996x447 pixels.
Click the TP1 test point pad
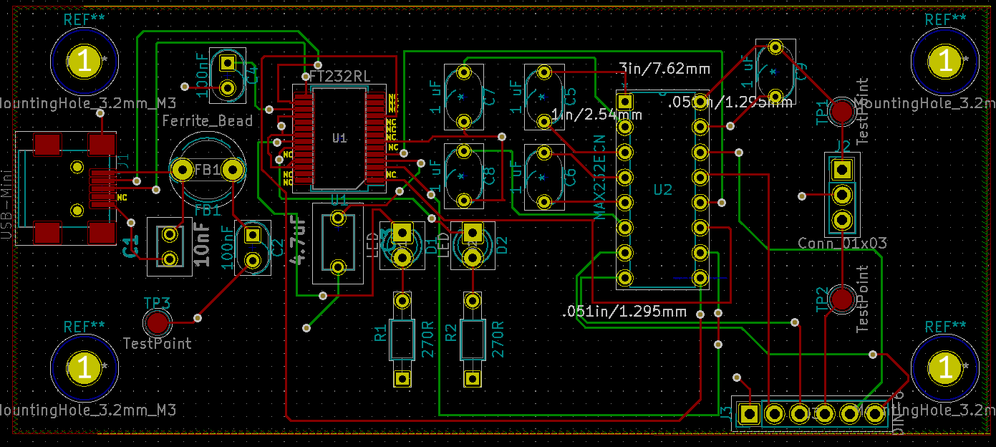[841, 111]
